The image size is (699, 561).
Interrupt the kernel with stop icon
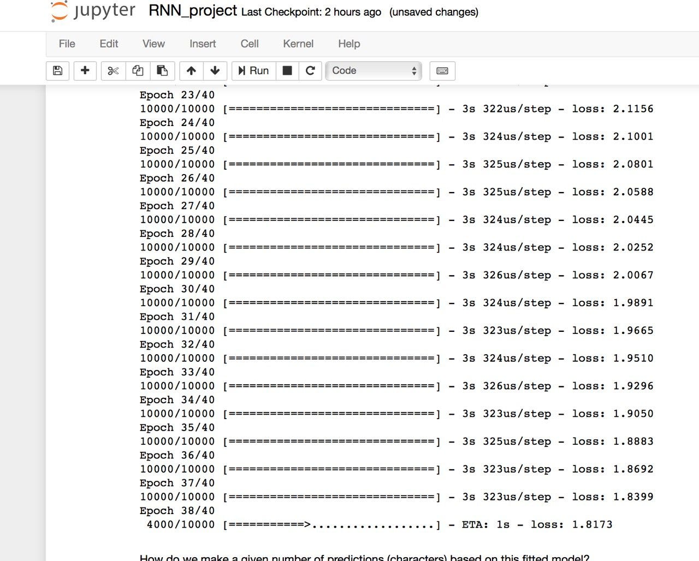click(x=287, y=71)
